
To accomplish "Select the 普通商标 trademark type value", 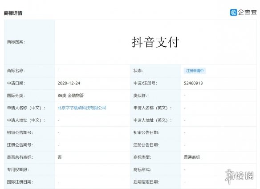I will coord(192,157).
